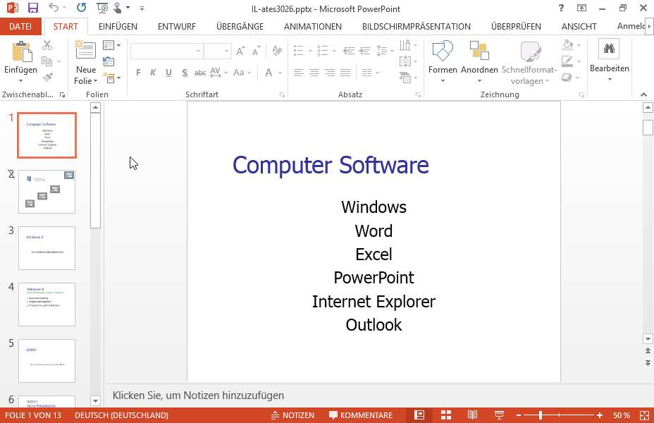The image size is (654, 423).
Task: Open font name combo box
Action: coord(166,51)
